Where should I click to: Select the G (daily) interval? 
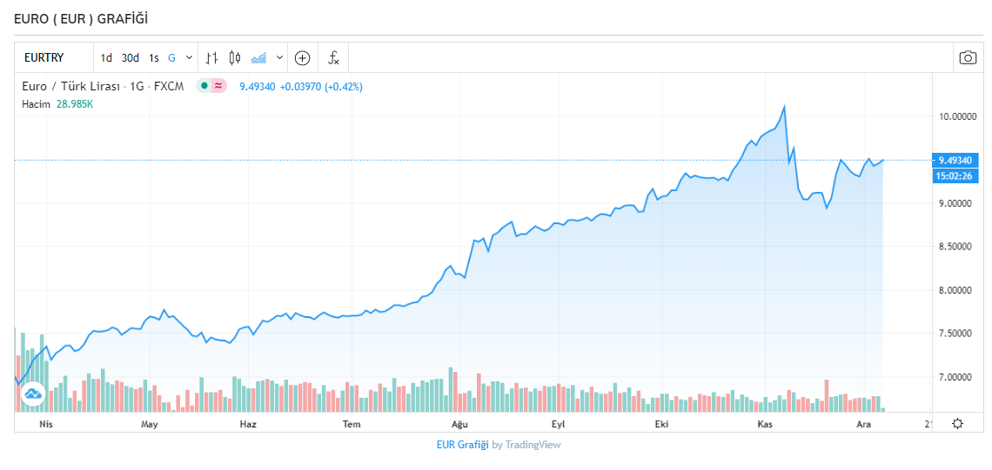(171, 58)
